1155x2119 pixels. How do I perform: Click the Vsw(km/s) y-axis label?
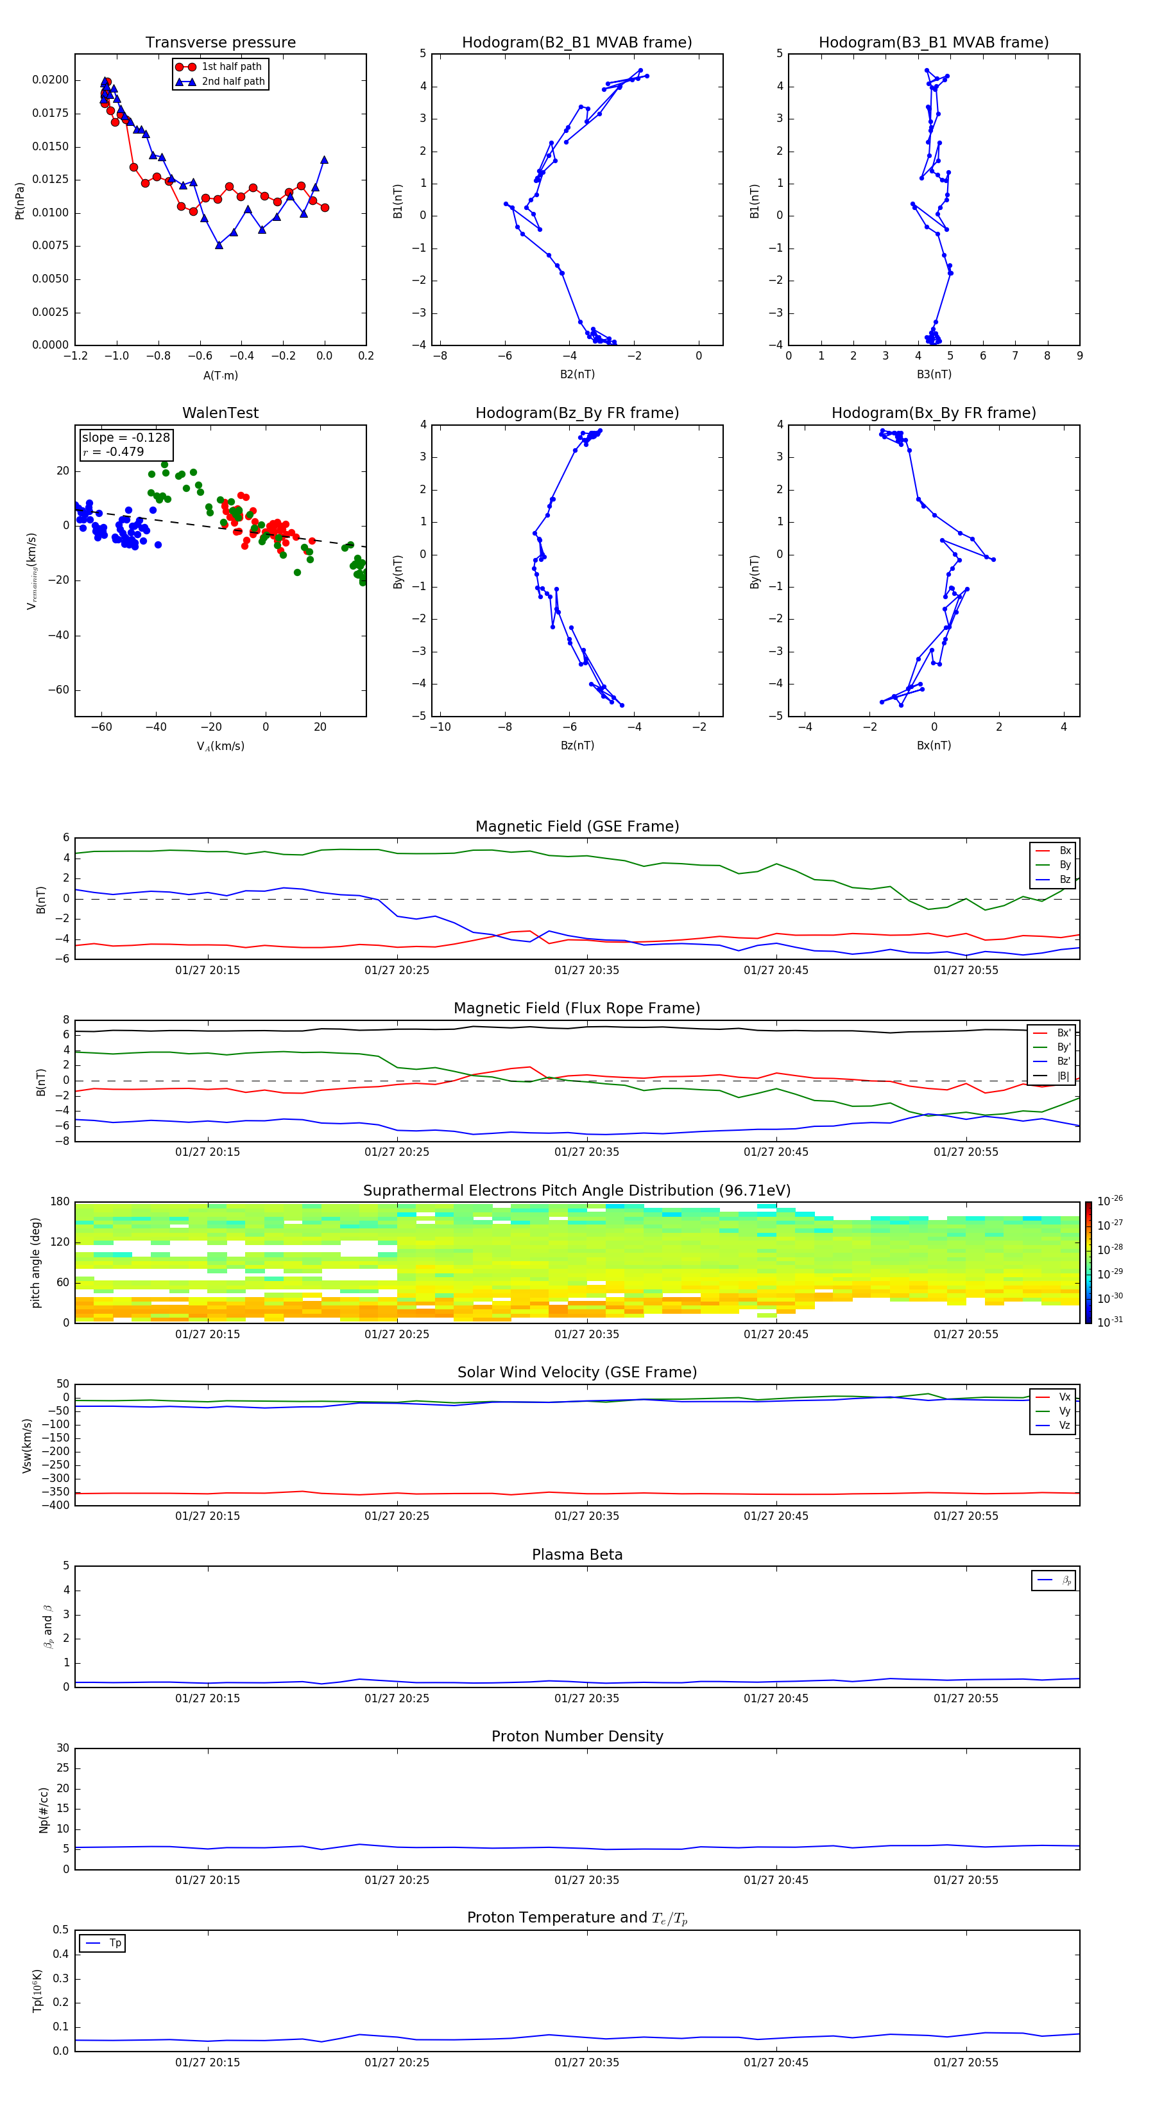[x=27, y=1445]
